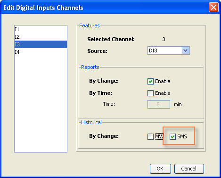Close the Edit Digital Inputs Channels window
Image resolution: width=221 pixels, height=178 pixels.
[x=213, y=8]
